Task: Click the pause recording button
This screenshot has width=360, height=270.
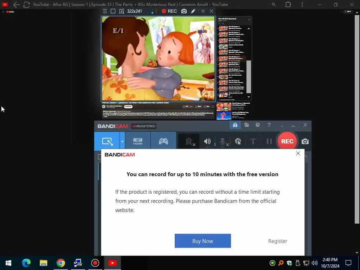Action: coord(269,141)
